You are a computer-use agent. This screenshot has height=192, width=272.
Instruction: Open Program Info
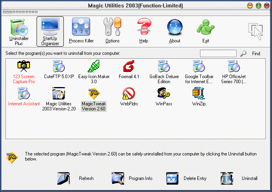click(x=140, y=178)
